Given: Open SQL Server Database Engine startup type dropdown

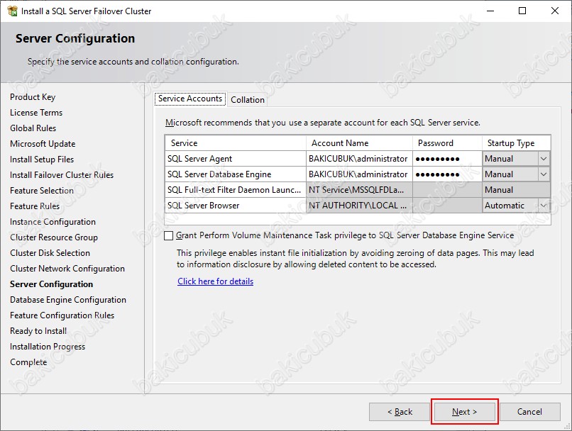Looking at the screenshot, I should click(543, 174).
